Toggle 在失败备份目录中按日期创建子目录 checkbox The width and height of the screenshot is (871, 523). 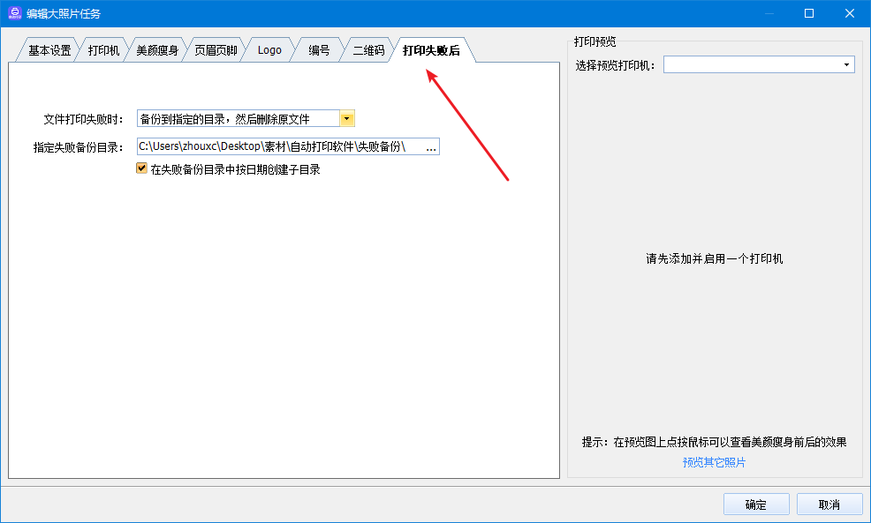coord(141,168)
